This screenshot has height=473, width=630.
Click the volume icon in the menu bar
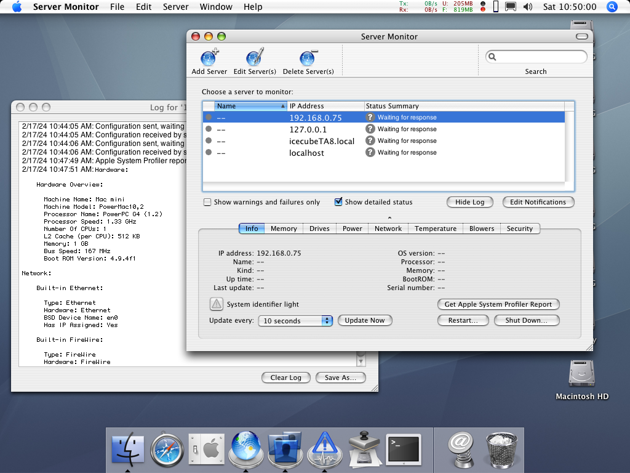[528, 7]
